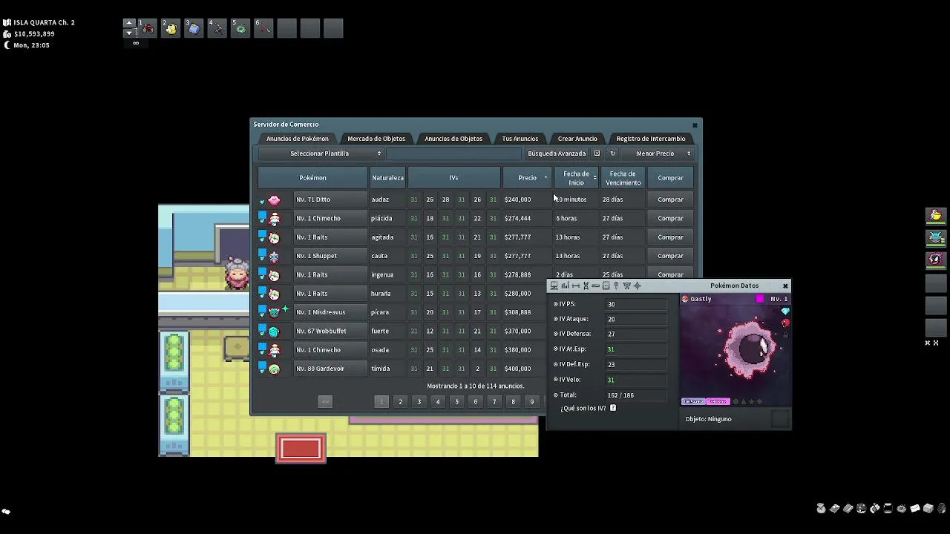The image size is (950, 534).
Task: Expand the Seleccionar Plantilla dropdown
Action: pos(320,154)
